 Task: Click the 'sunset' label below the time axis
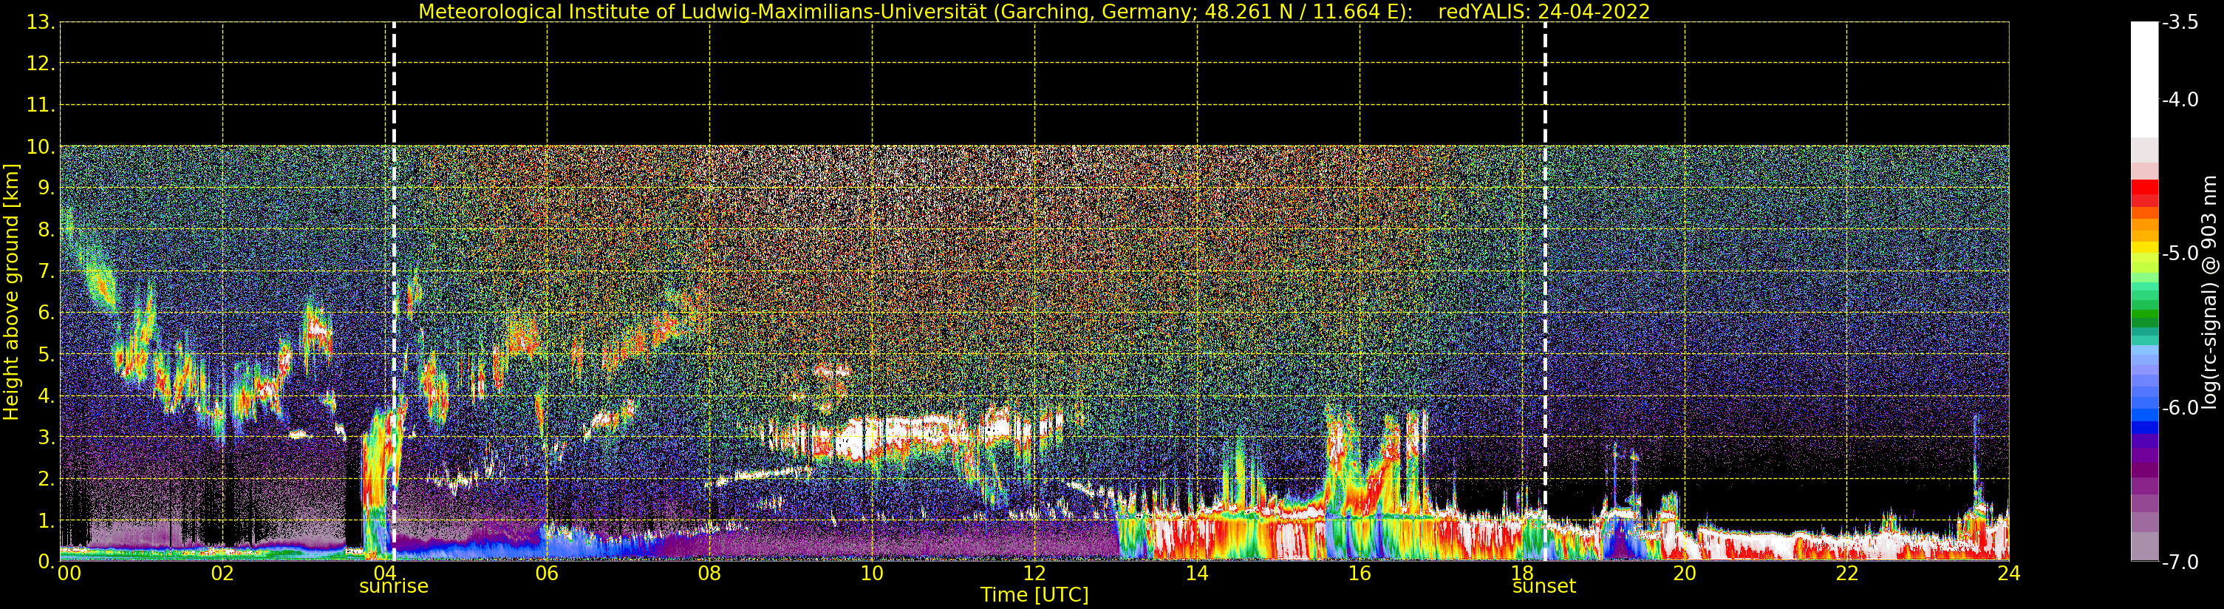click(1544, 585)
